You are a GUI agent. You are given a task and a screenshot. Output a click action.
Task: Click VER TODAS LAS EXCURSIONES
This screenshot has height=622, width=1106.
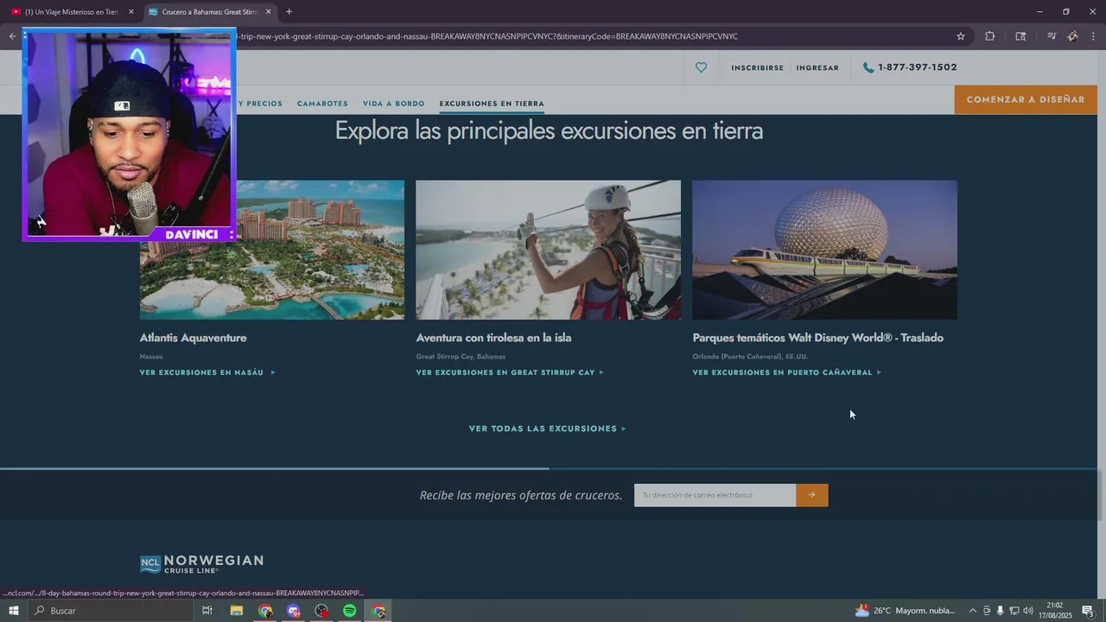tap(547, 428)
